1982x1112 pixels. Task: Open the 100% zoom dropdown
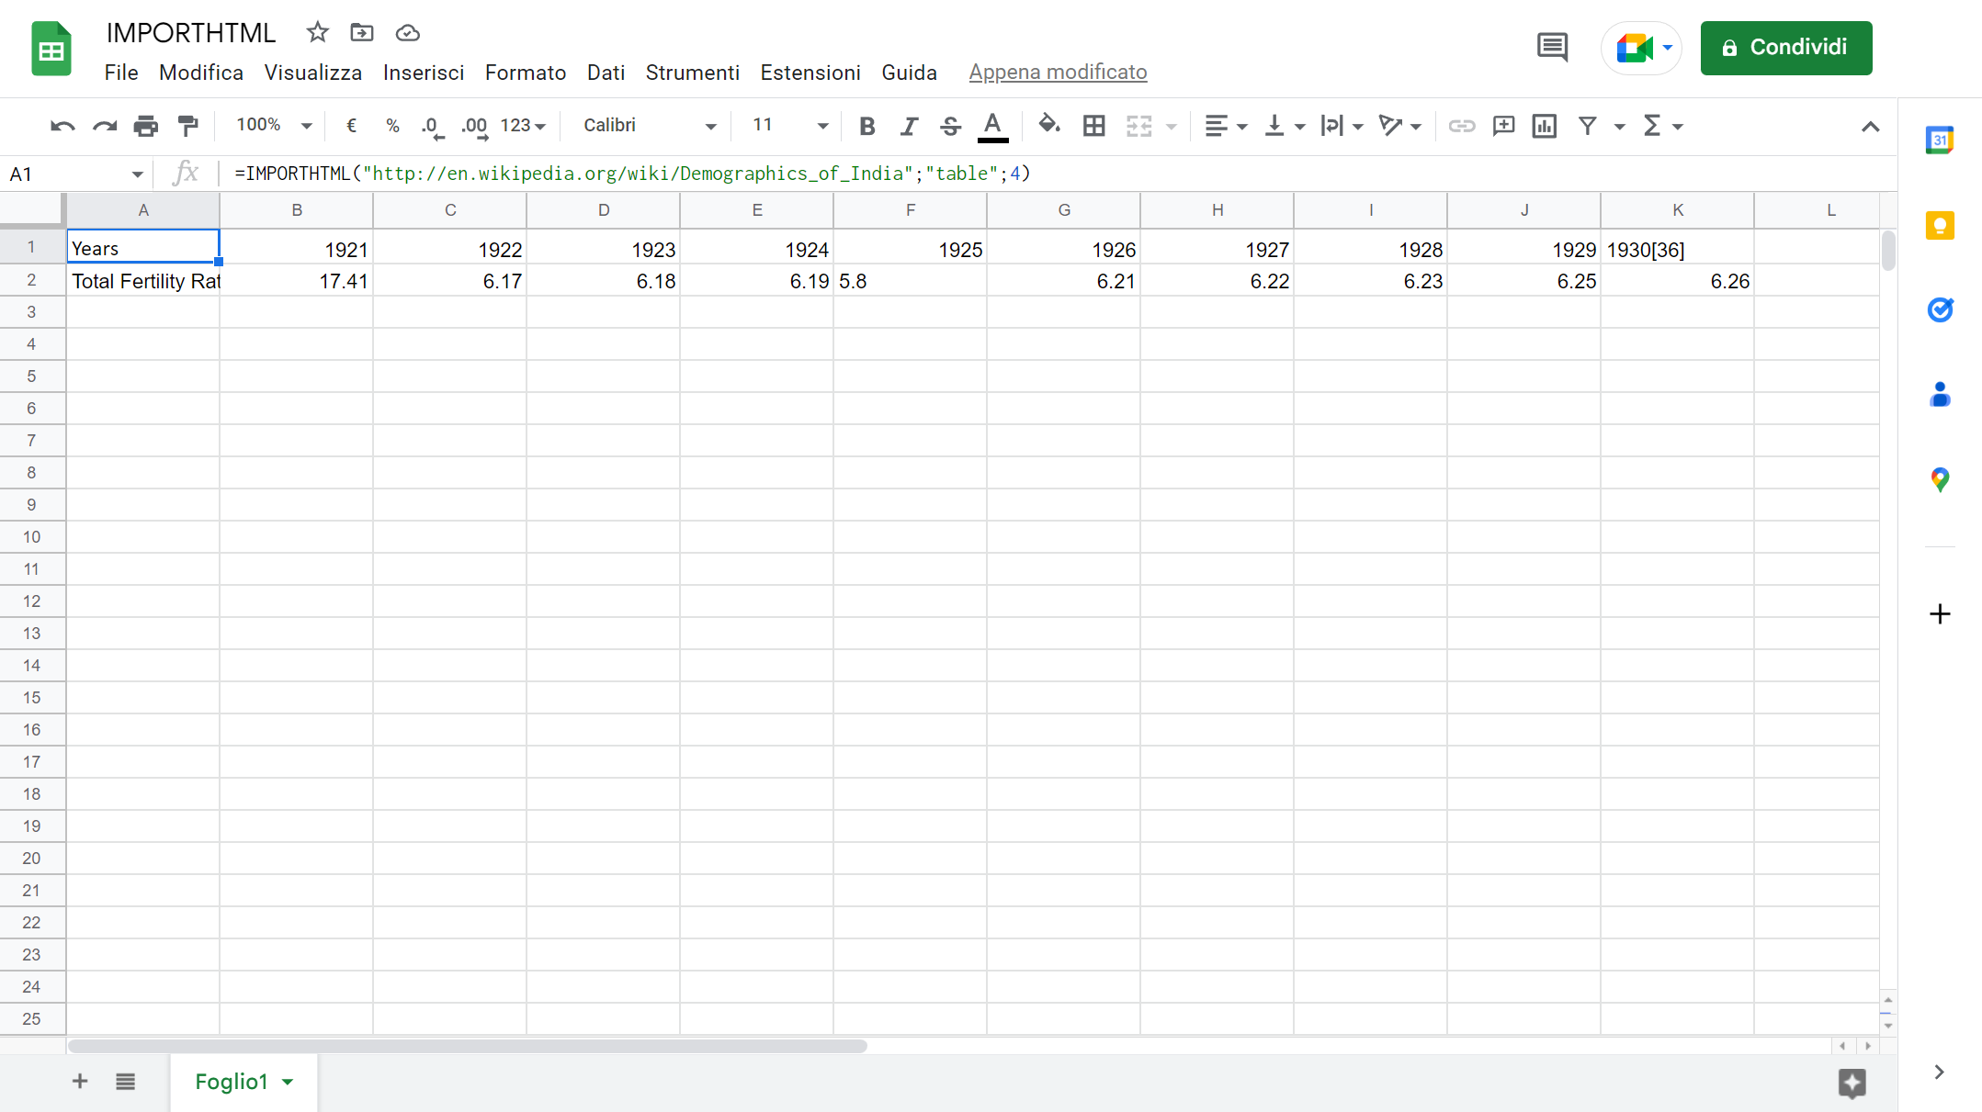[274, 126]
